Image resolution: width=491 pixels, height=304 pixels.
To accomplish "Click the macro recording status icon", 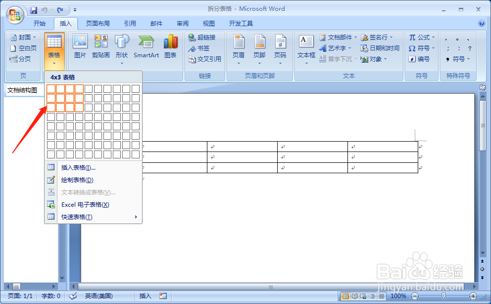I will point(163,296).
